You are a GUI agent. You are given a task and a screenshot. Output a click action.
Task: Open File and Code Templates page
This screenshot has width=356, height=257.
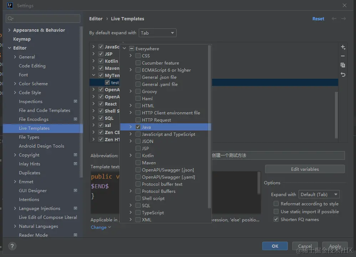(x=45, y=110)
